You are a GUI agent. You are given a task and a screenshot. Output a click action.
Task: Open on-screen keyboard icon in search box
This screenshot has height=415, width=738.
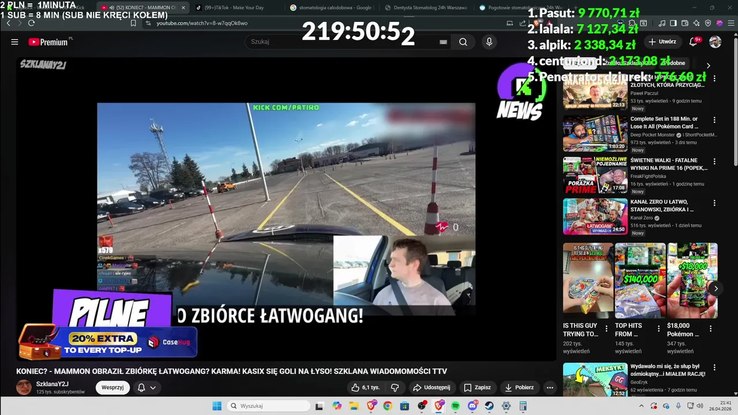[443, 42]
